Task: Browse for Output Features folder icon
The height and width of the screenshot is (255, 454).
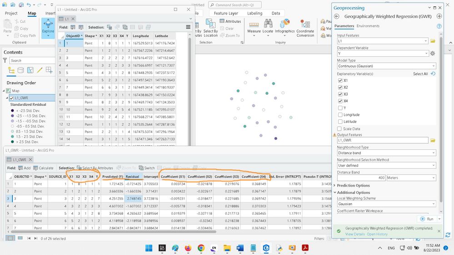Action: (x=433, y=140)
